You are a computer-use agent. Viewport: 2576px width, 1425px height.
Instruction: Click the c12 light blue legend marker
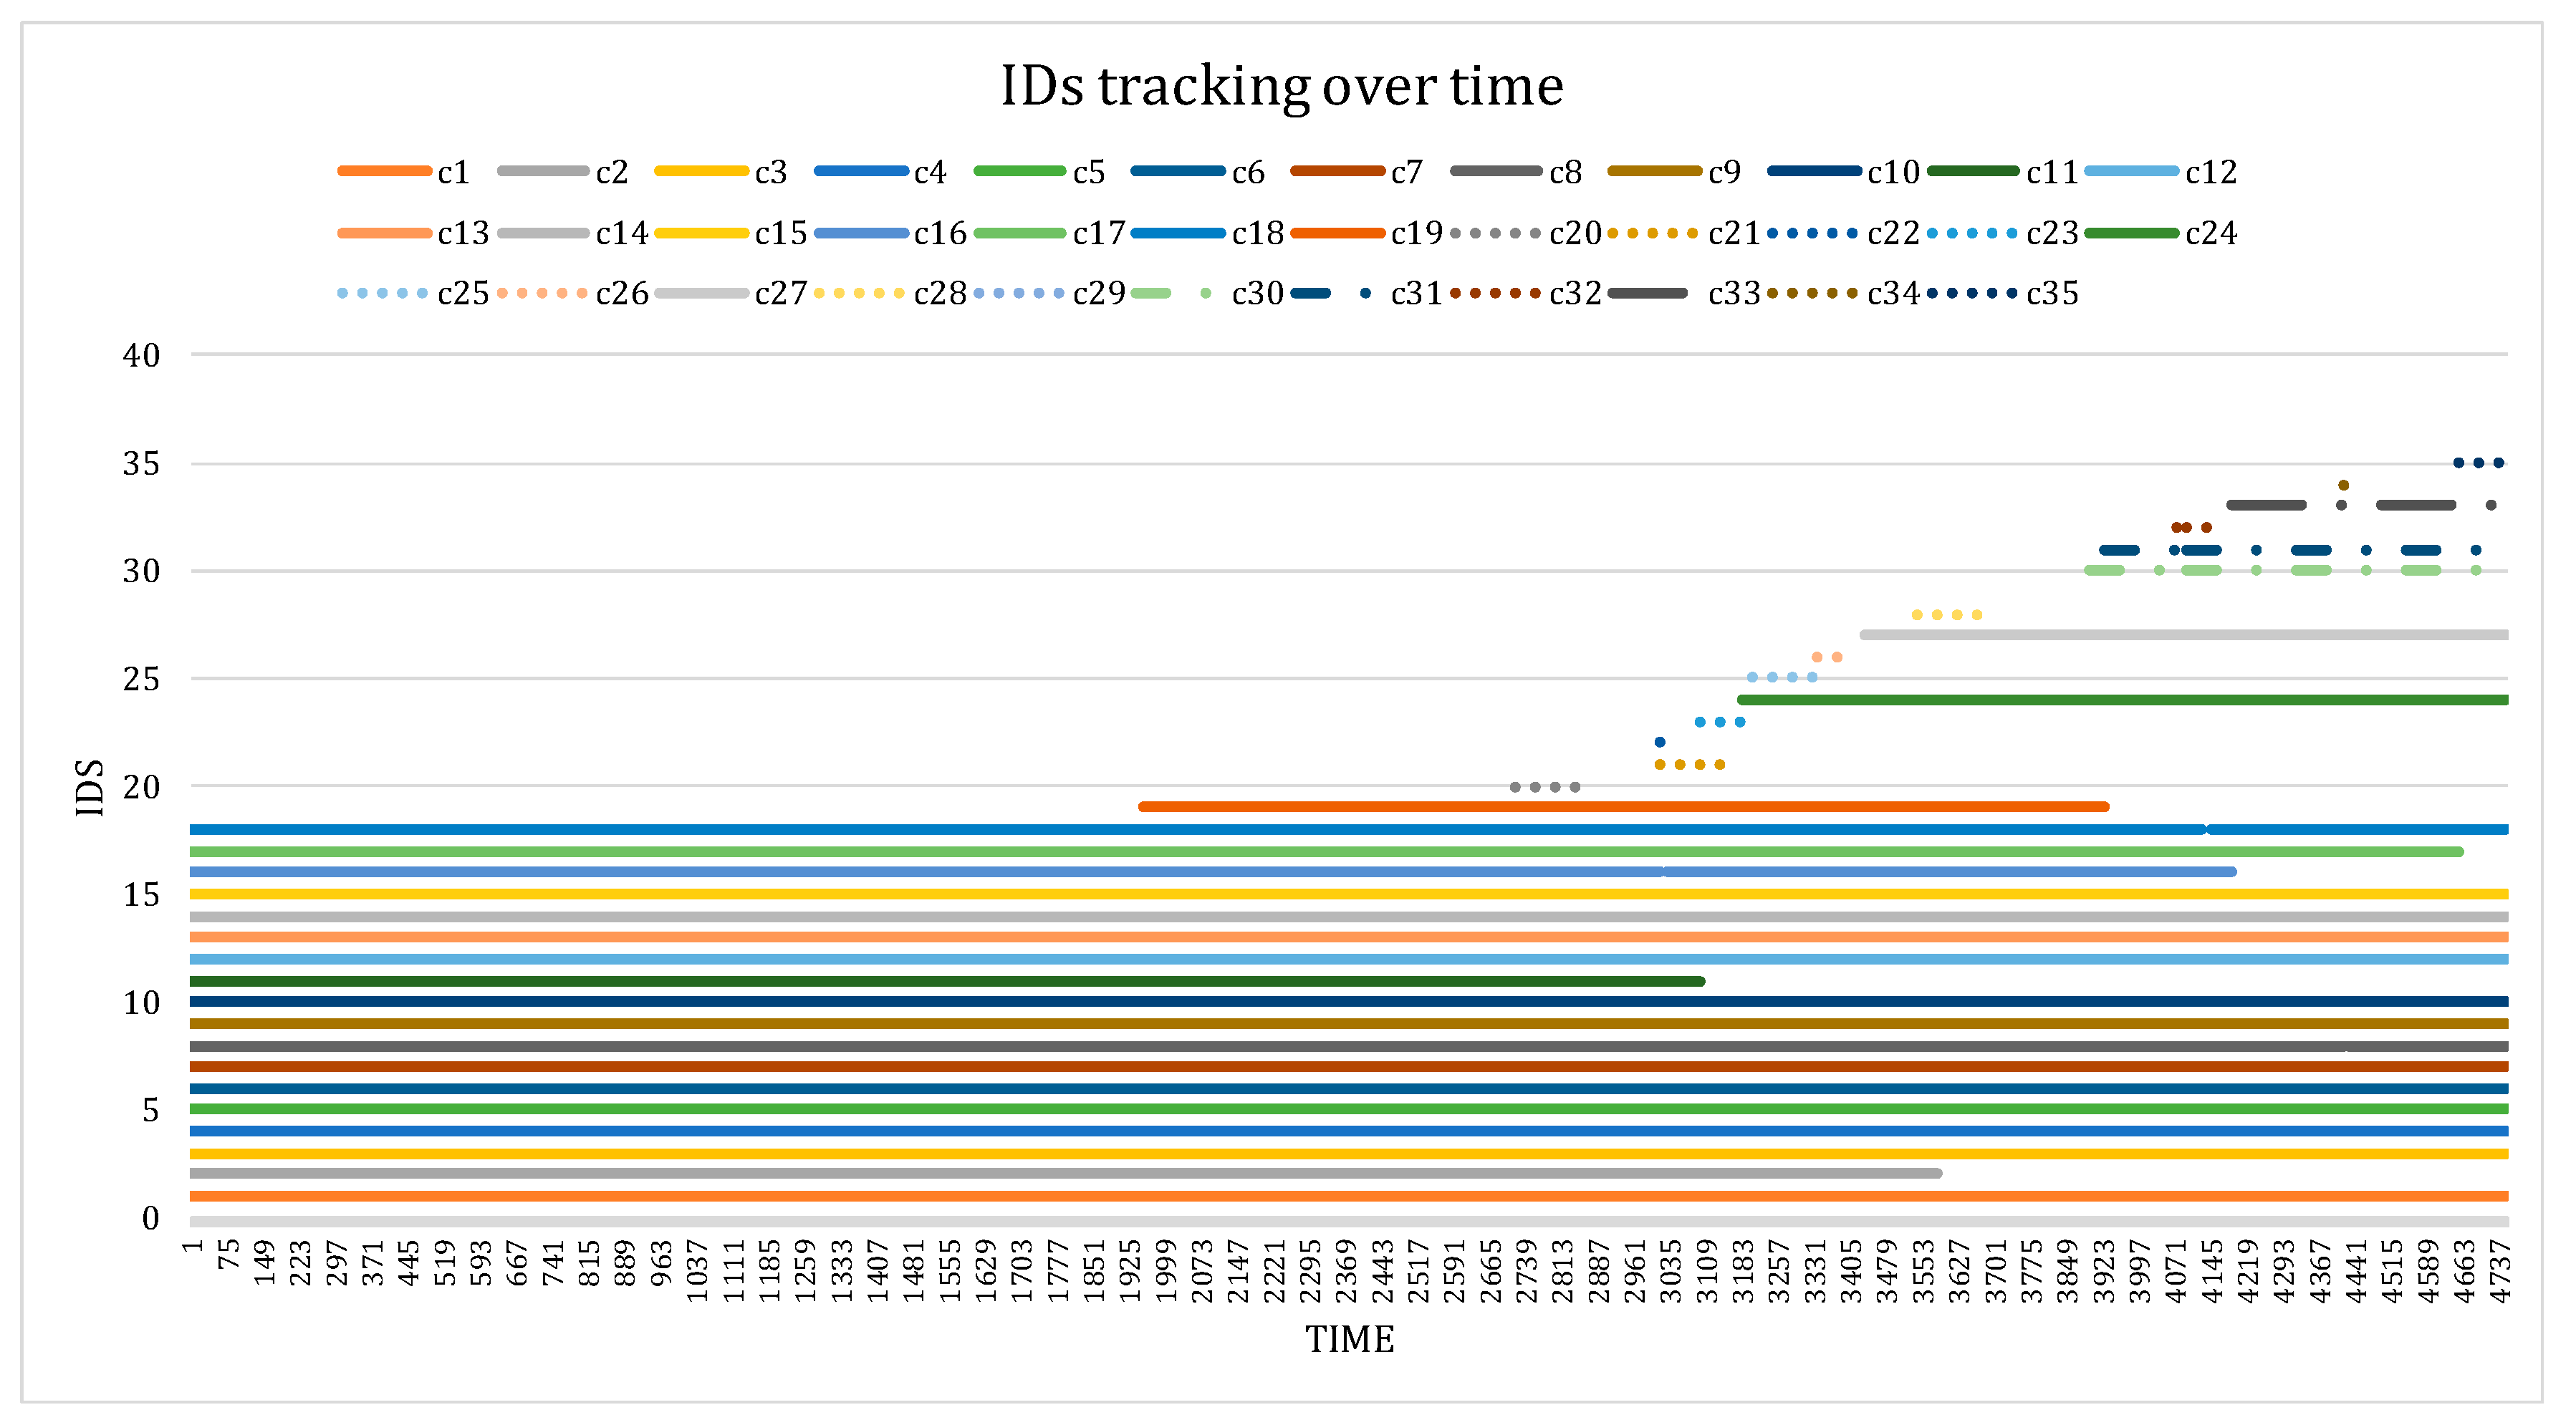(x=2132, y=172)
